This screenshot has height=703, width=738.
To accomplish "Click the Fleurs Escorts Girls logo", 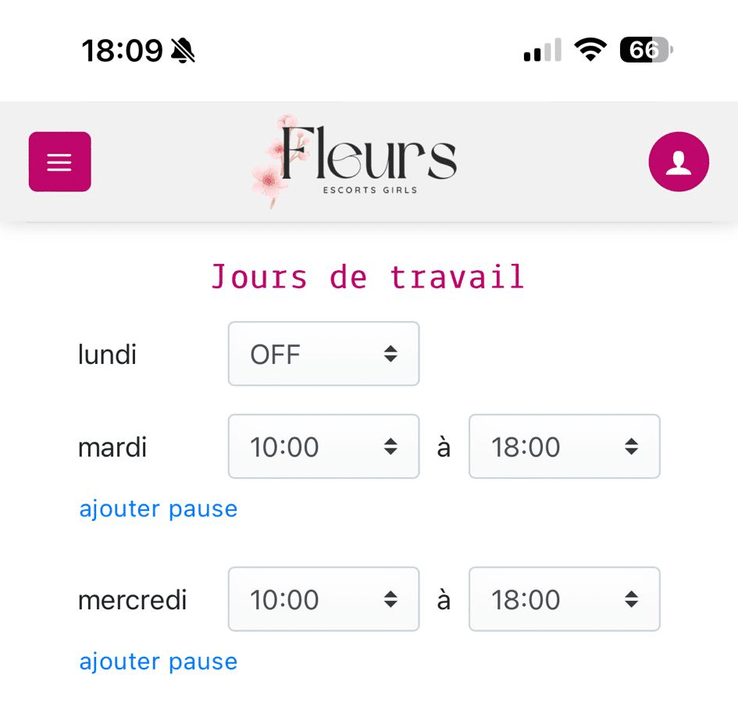I will pyautogui.click(x=356, y=162).
